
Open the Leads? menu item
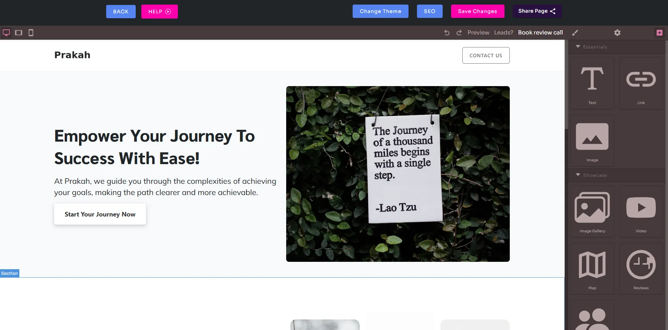point(503,32)
